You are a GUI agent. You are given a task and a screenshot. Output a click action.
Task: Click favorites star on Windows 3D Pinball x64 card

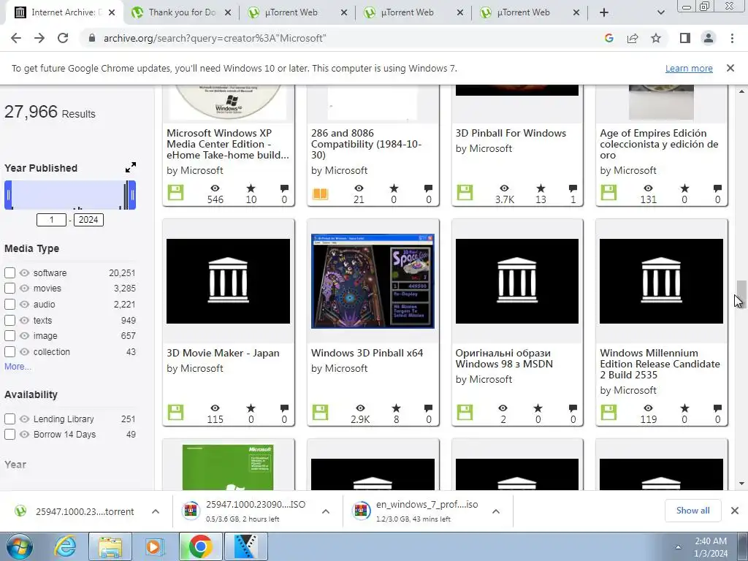tap(396, 408)
